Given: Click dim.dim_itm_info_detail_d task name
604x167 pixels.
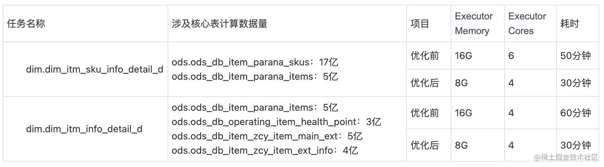Looking at the screenshot, I should [x=84, y=129].
